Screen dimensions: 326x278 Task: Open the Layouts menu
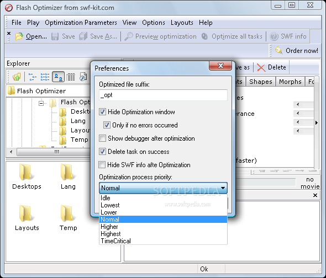[182, 23]
